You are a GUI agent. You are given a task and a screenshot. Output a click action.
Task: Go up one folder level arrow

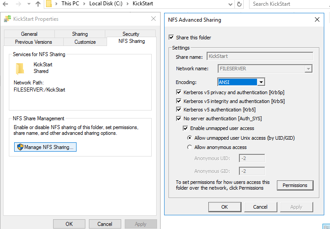tap(38, 4)
